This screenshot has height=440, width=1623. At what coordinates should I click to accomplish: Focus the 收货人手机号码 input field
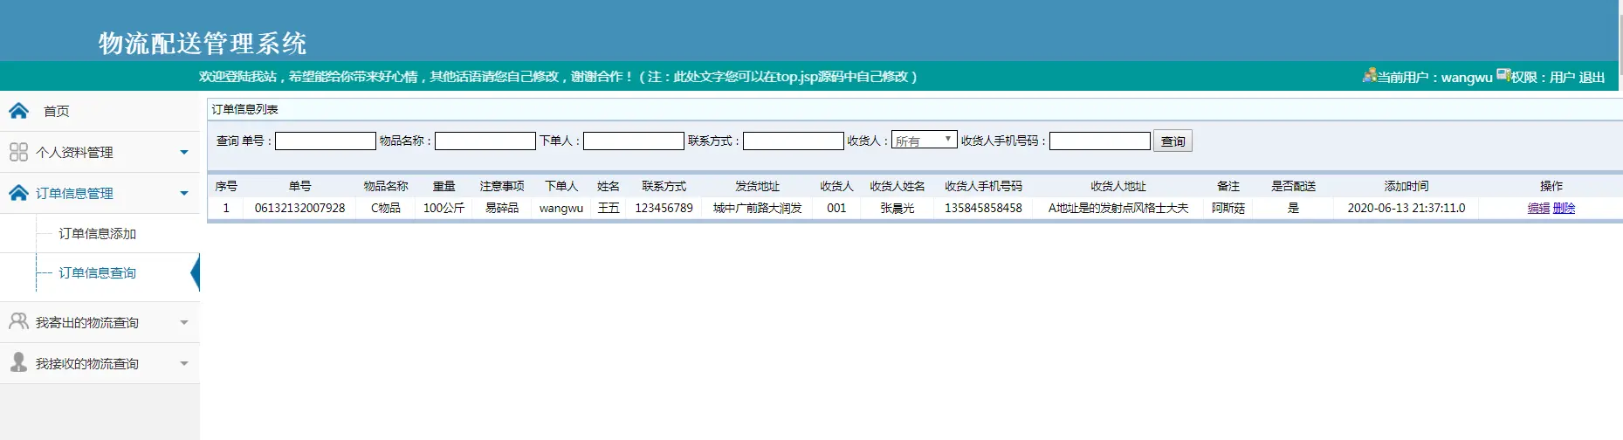click(1100, 141)
